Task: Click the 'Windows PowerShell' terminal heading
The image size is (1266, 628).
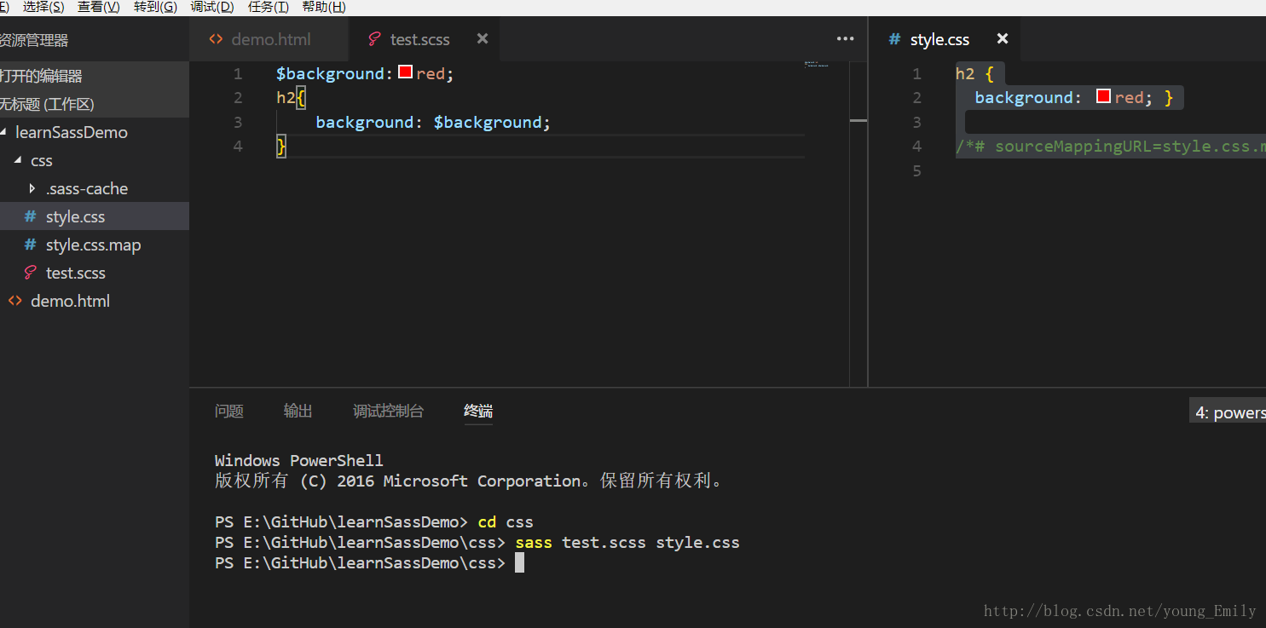Action: pos(299,460)
